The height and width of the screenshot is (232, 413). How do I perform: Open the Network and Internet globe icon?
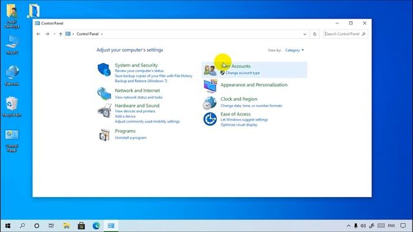click(104, 93)
